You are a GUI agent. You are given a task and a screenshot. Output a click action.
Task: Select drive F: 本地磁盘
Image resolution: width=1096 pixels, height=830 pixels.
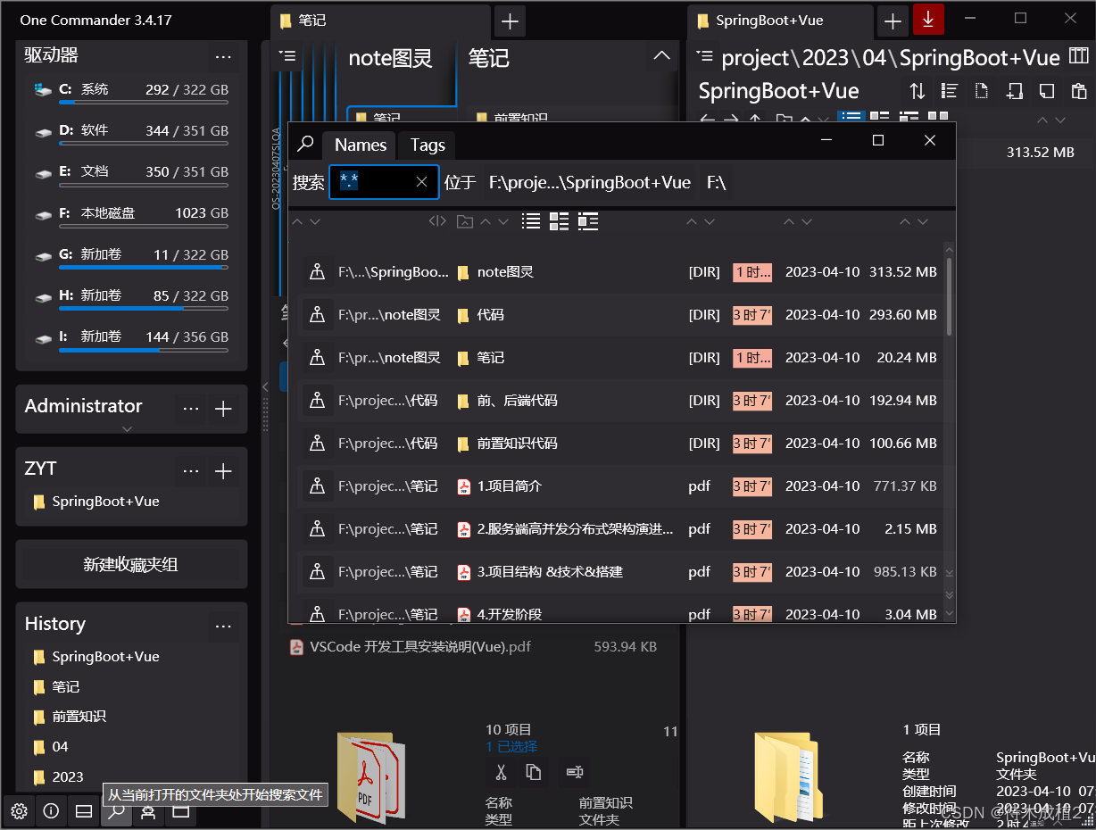131,214
